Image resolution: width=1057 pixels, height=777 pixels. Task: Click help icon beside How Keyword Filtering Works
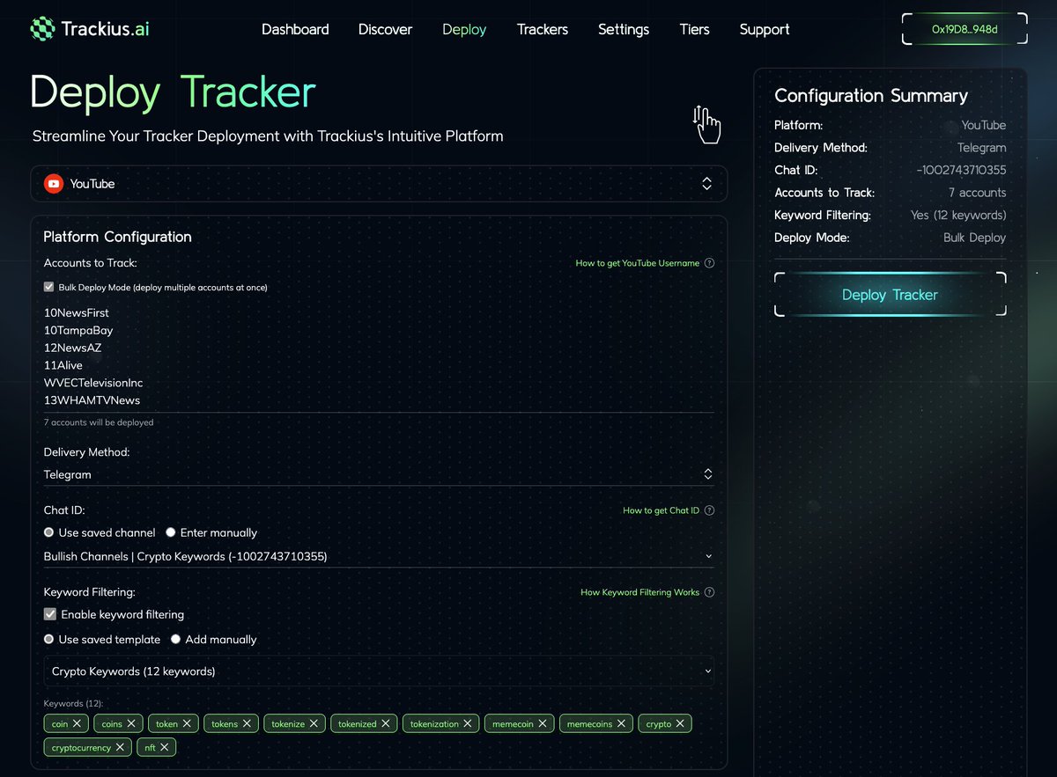click(709, 592)
